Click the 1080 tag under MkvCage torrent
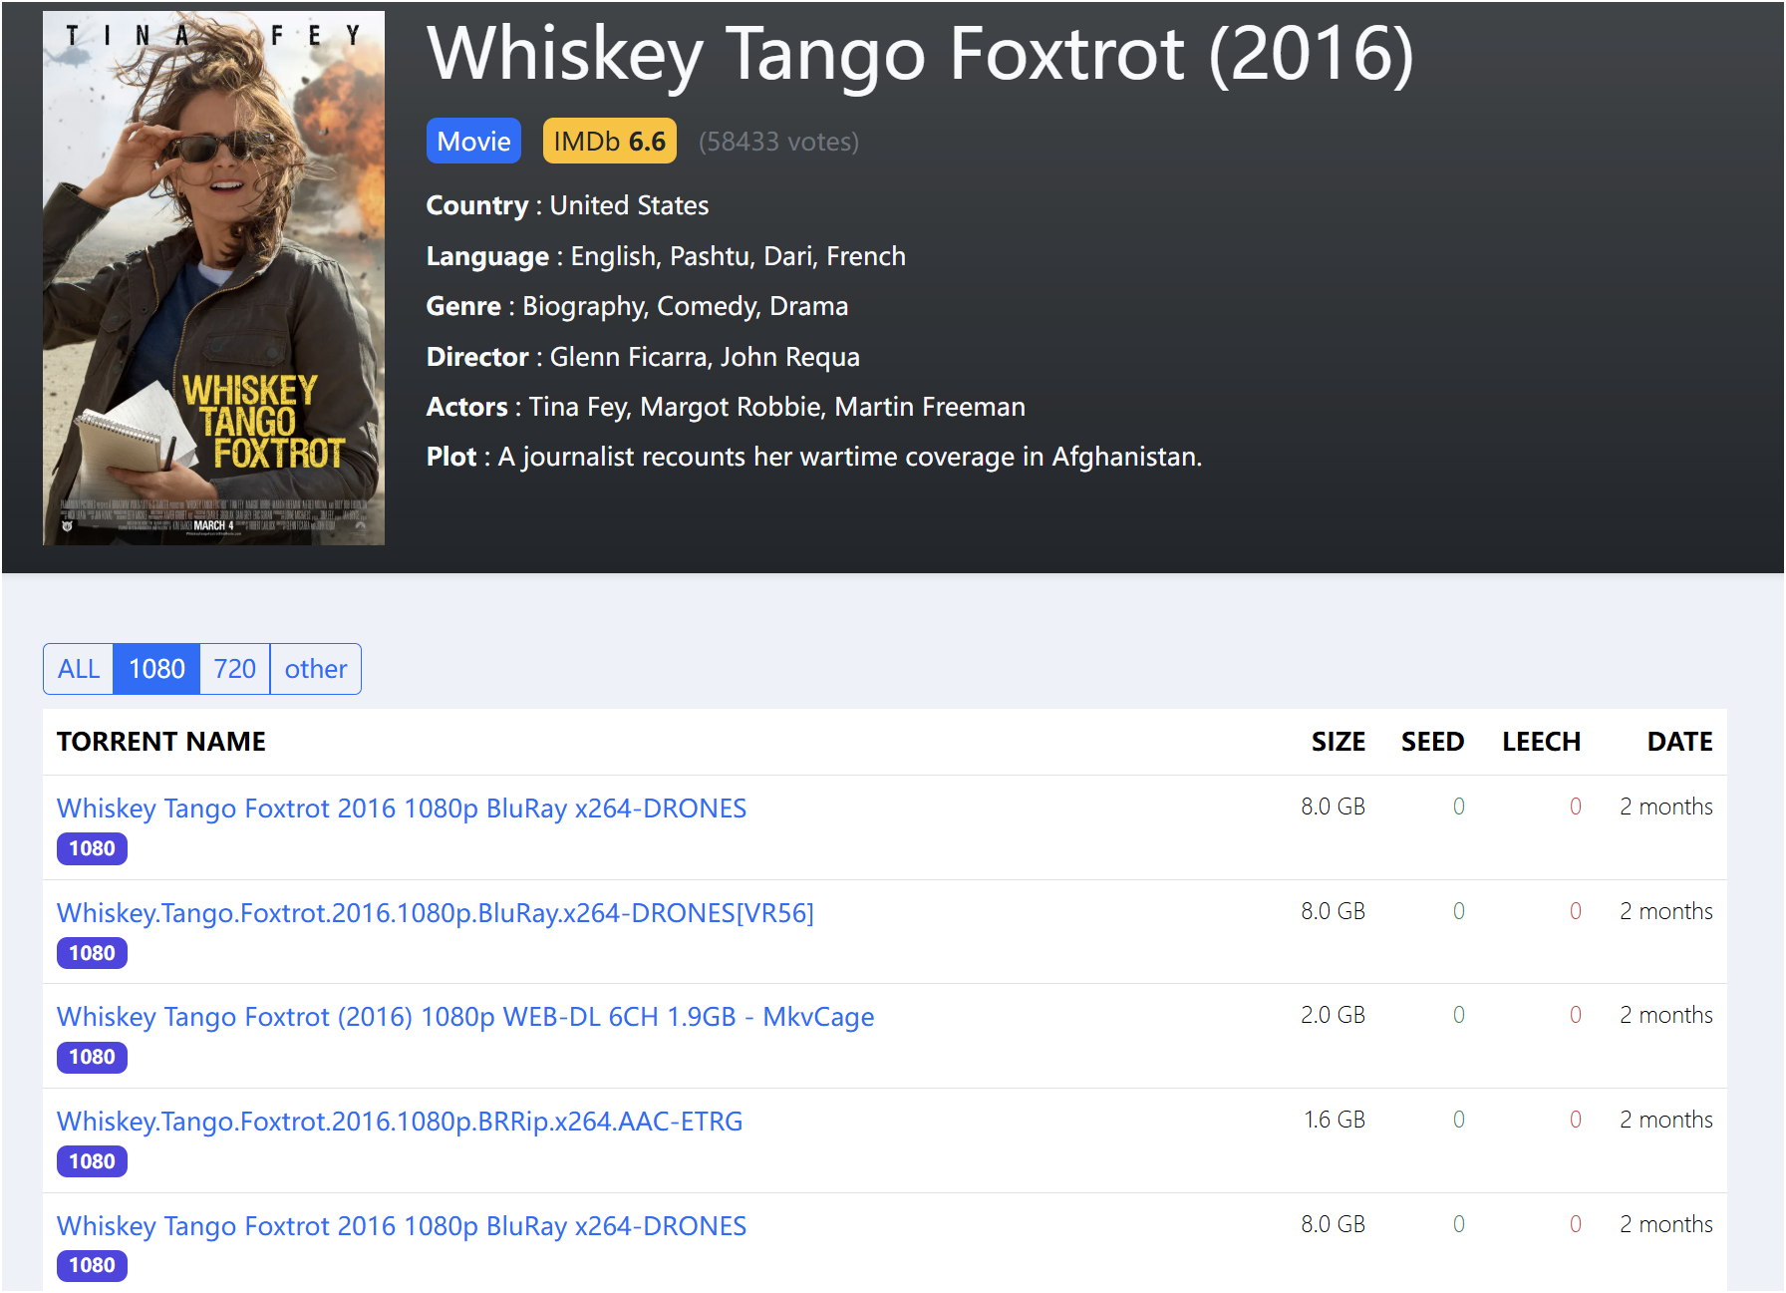Screen dimensions: 1786x1293 pos(92,1057)
